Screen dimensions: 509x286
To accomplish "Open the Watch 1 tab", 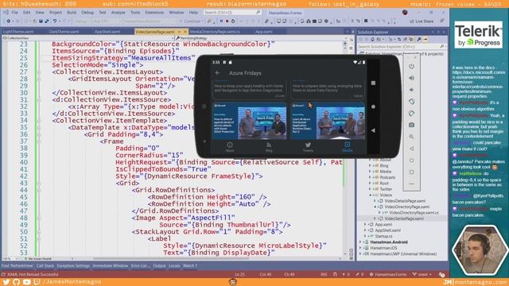I will (x=190, y=266).
